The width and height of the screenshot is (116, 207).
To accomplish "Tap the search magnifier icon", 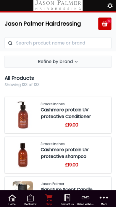I will click(10, 43).
